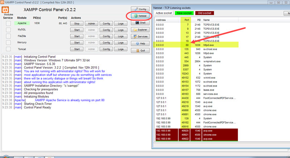Minimize the XAMPP Control Panel window

(x=271, y=3)
